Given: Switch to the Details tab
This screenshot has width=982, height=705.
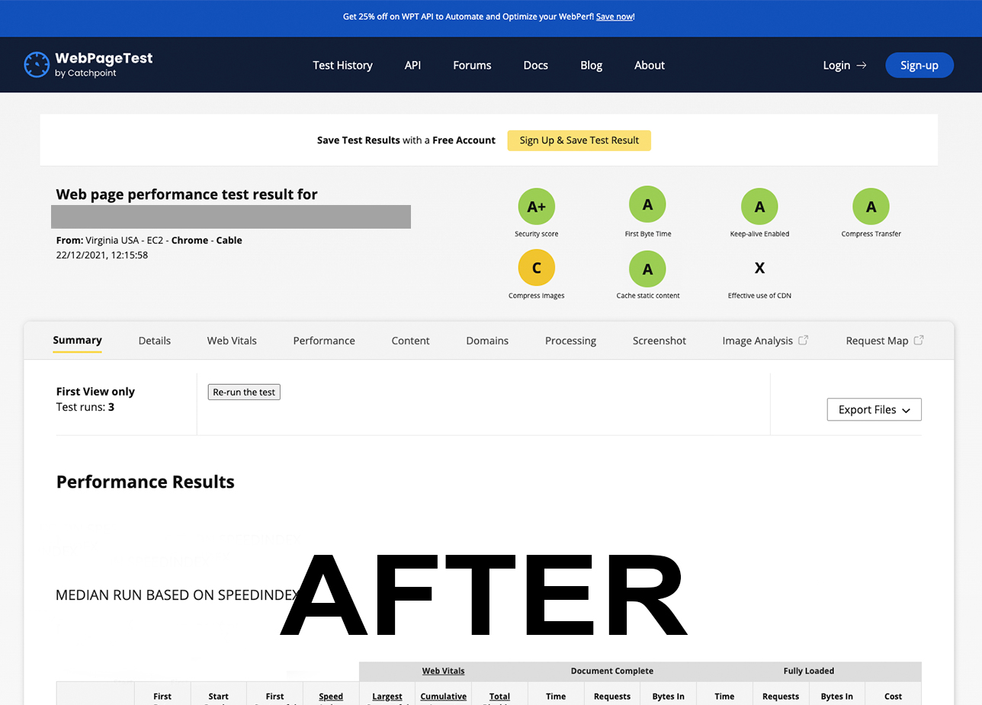Looking at the screenshot, I should (155, 341).
